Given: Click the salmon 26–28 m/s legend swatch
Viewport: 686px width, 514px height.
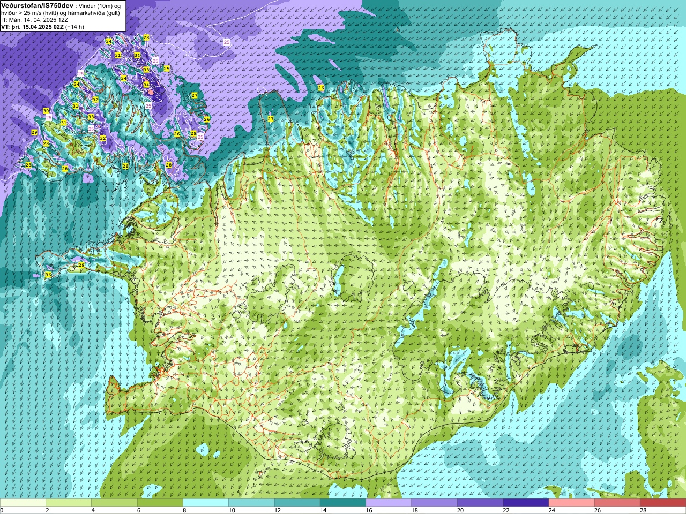Looking at the screenshot, I should (617, 503).
